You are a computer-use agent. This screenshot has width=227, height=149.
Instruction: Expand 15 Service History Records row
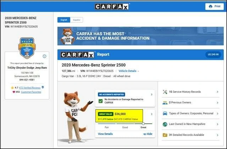[190, 92]
